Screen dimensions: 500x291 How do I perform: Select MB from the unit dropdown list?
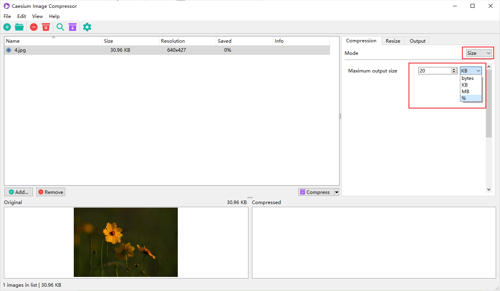pos(471,92)
